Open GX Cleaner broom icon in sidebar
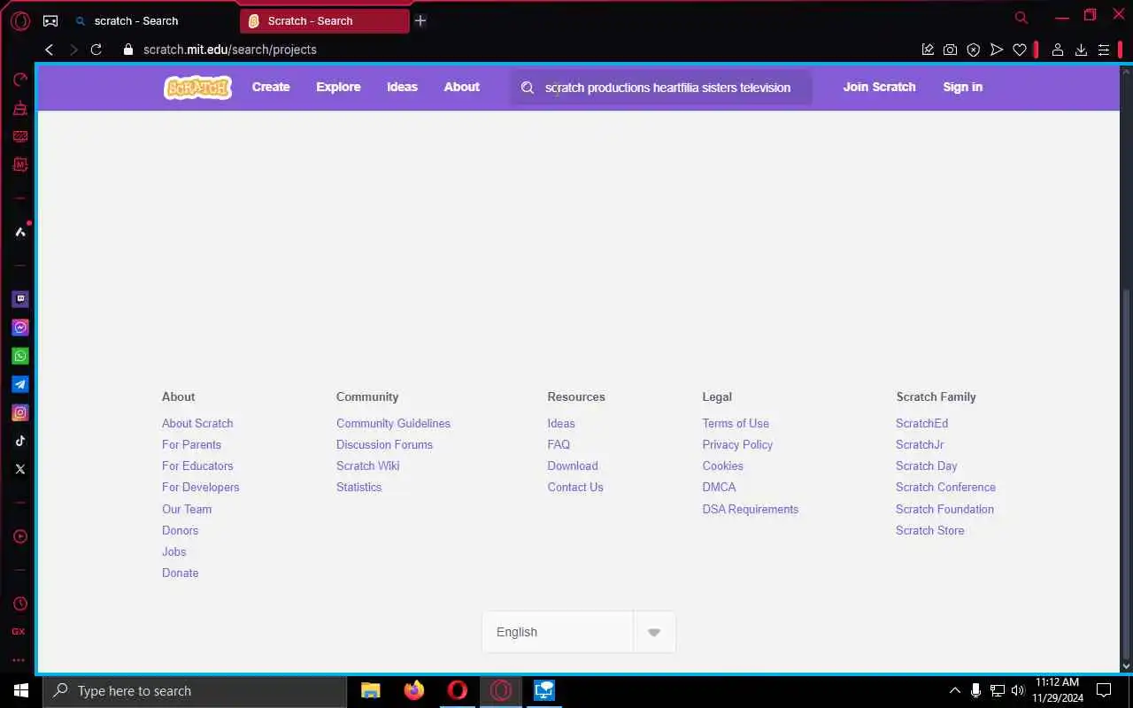The image size is (1133, 708). pyautogui.click(x=19, y=108)
